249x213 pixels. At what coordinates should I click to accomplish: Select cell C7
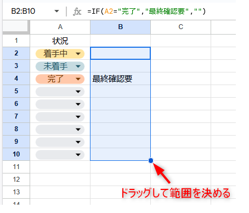pos(180,116)
